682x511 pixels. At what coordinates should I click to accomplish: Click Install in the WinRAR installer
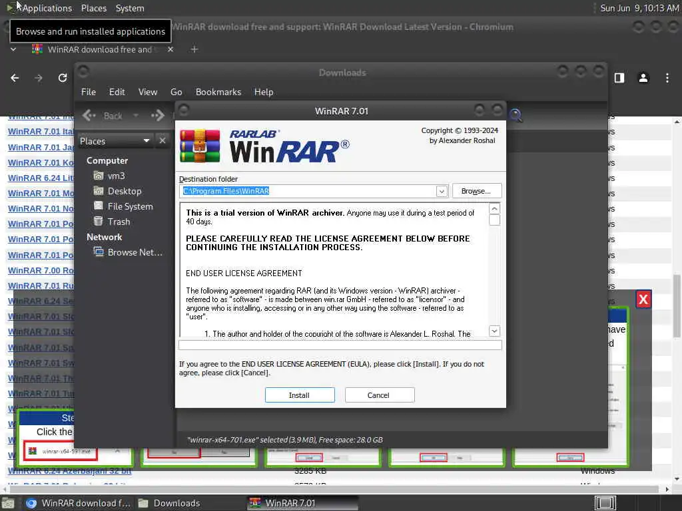point(300,395)
